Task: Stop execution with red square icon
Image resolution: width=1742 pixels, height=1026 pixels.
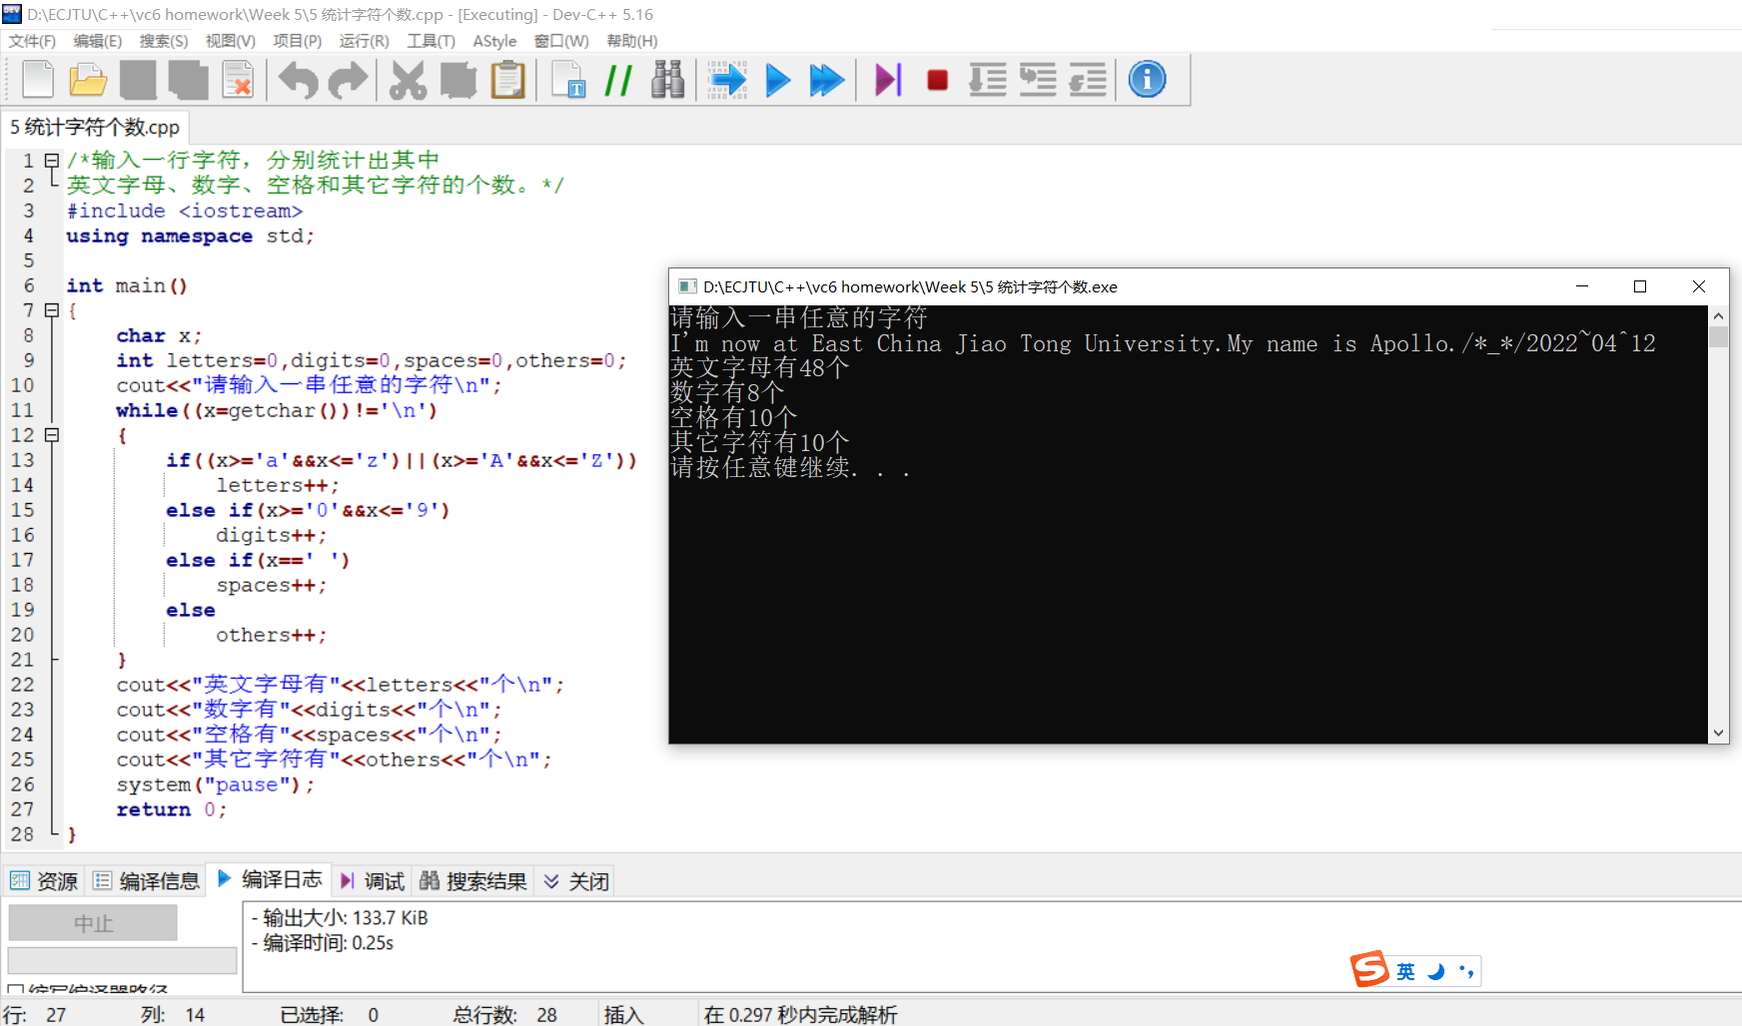Action: 937,80
